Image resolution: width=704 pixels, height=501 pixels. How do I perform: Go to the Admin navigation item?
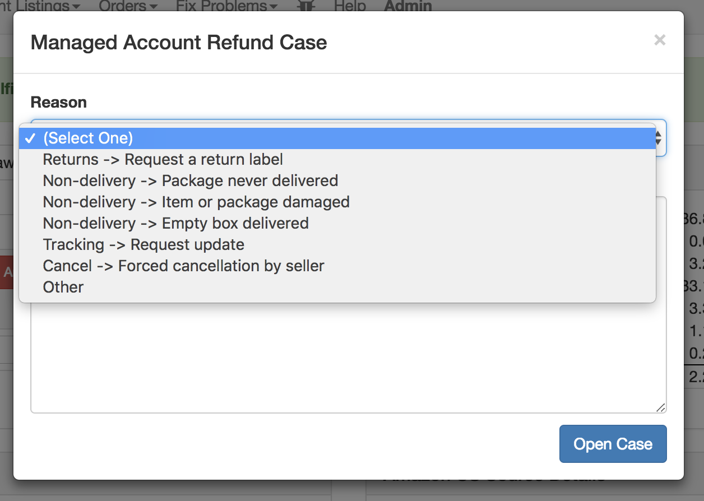pos(408,6)
